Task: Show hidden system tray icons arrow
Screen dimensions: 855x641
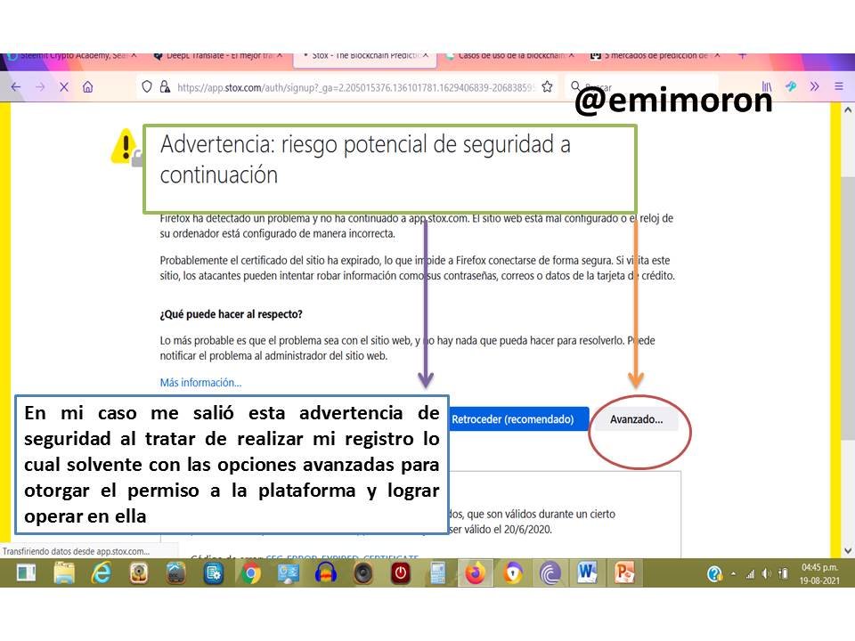Action: [x=733, y=573]
